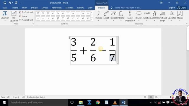Open File Explorer from taskbar
189x106 pixels.
(x=81, y=102)
